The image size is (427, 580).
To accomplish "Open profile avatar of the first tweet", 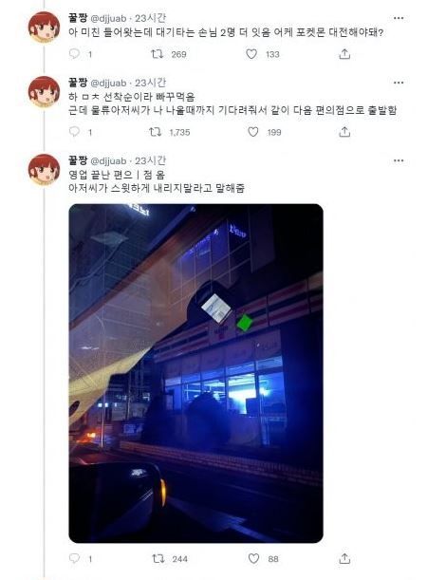I will 44,27.
